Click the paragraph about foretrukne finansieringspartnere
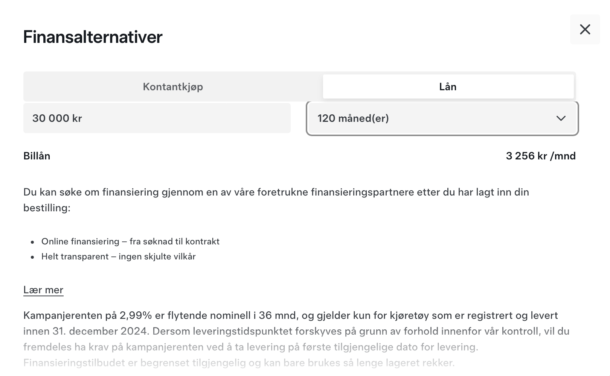 (x=276, y=200)
